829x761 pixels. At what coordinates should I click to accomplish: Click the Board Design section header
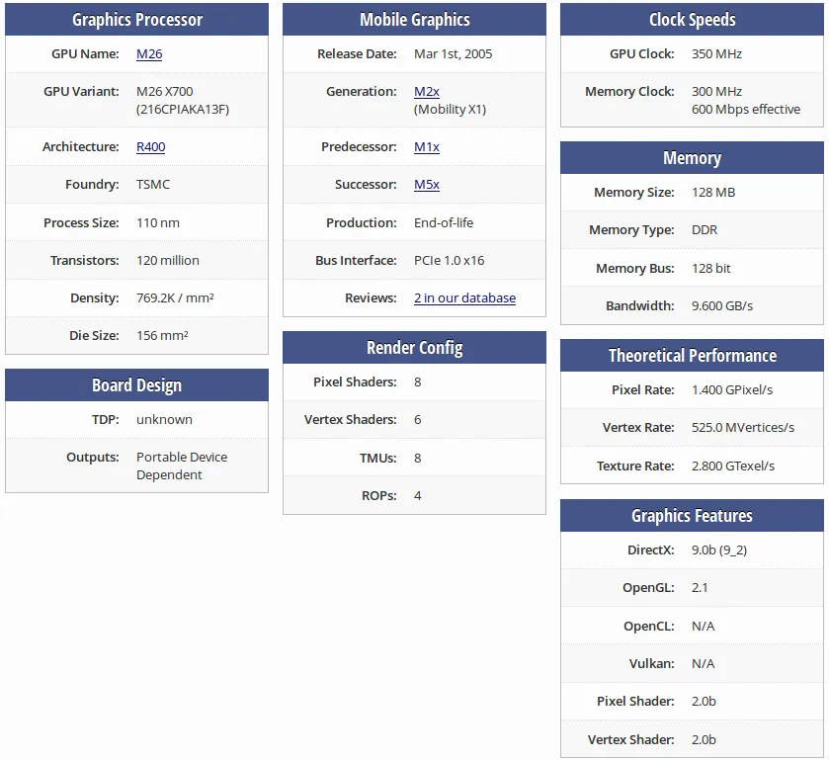(137, 385)
